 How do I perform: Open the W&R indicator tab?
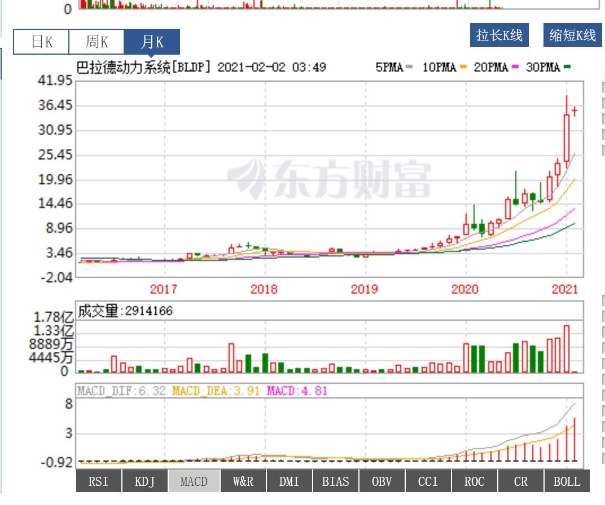coord(243,481)
